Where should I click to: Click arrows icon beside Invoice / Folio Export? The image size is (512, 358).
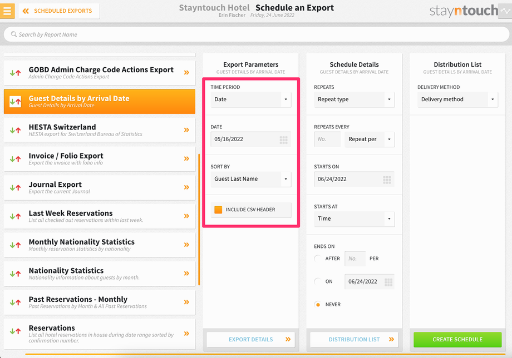coord(16,159)
